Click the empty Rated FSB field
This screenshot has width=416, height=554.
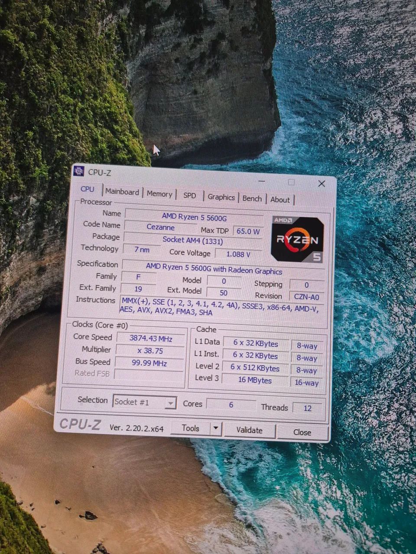[149, 375]
